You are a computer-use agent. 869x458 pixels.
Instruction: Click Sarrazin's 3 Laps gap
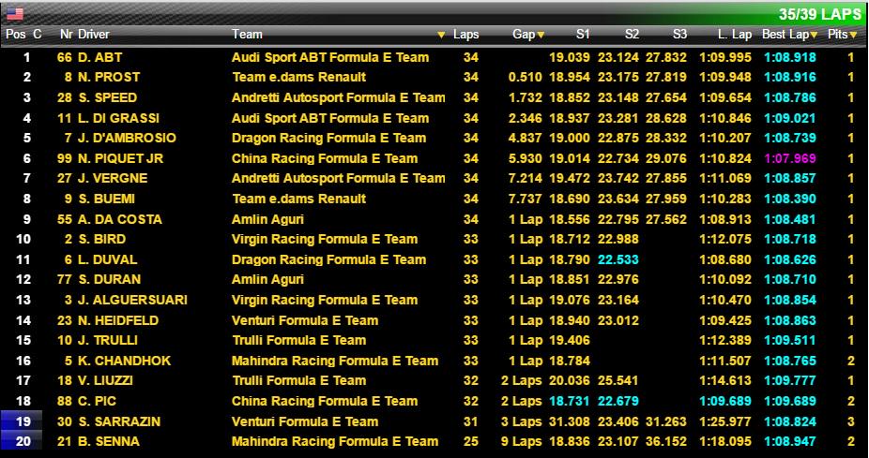(x=522, y=422)
